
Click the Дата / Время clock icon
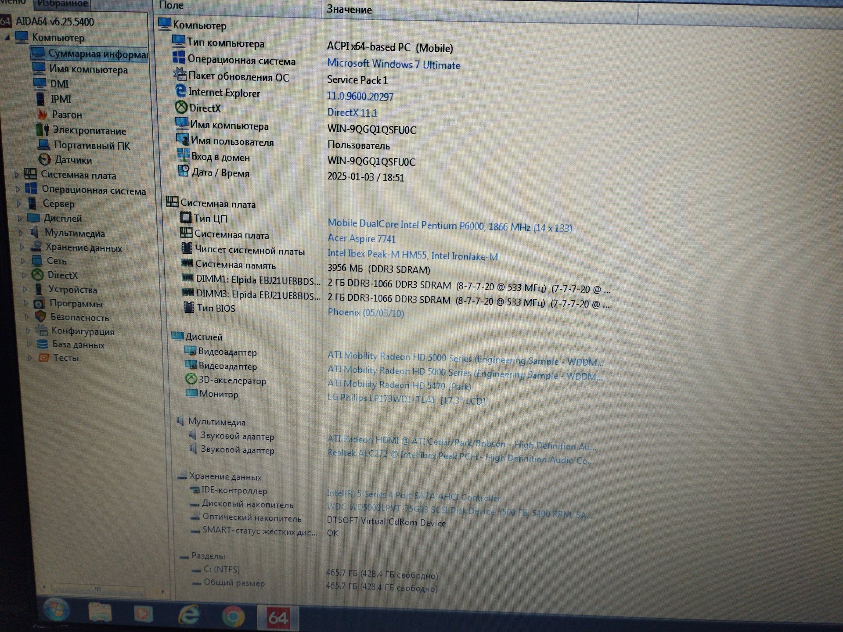pos(183,171)
